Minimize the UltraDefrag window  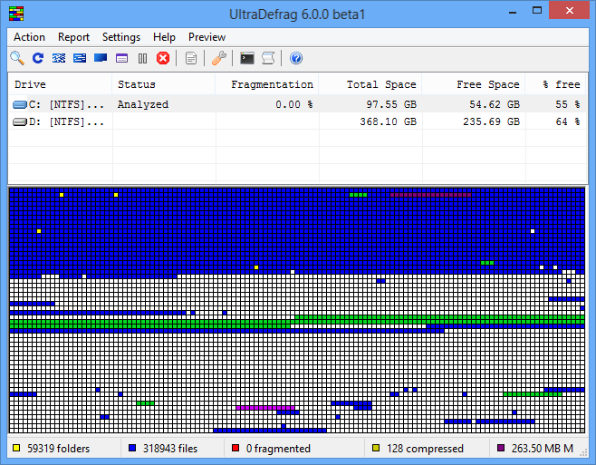[x=513, y=12]
